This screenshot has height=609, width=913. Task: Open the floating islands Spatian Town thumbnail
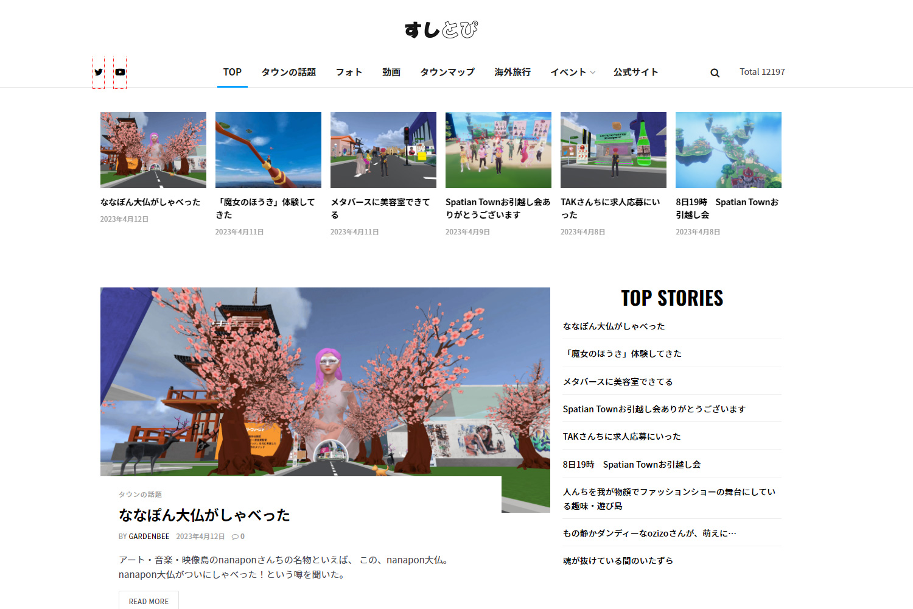728,150
